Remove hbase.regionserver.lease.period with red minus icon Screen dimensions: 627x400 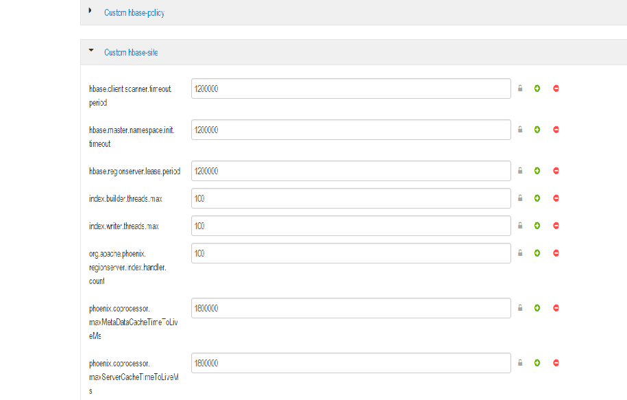tap(556, 171)
